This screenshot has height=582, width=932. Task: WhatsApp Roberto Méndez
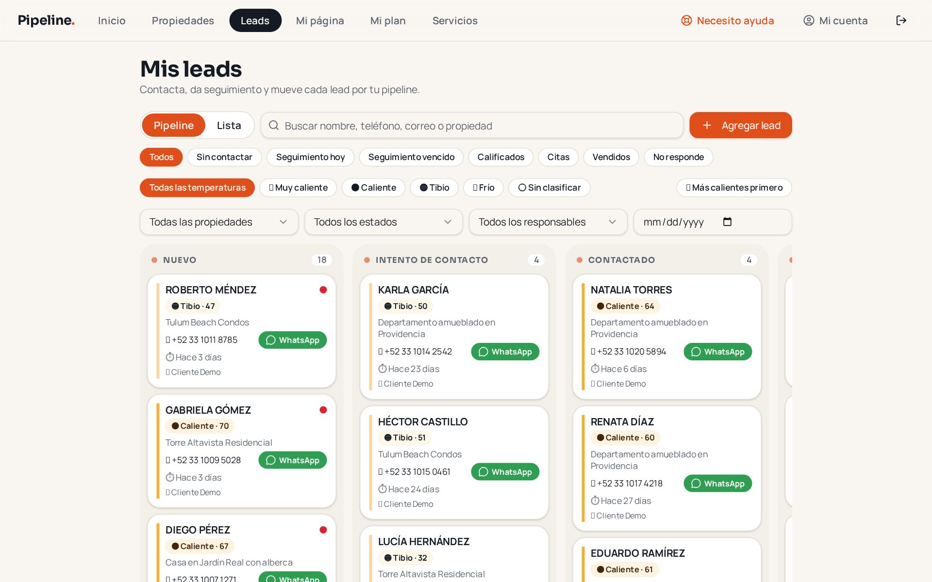[293, 340]
